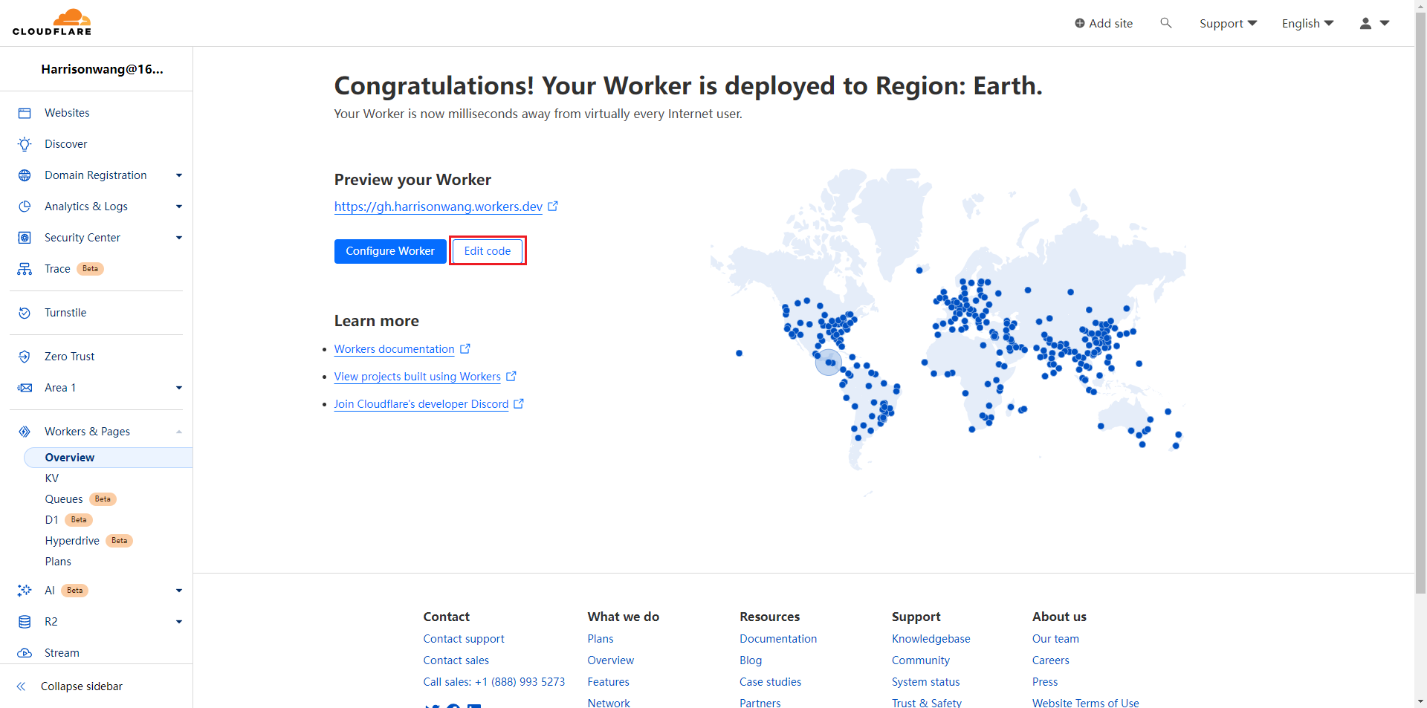Click the Edit code button
The image size is (1427, 708).
point(488,251)
